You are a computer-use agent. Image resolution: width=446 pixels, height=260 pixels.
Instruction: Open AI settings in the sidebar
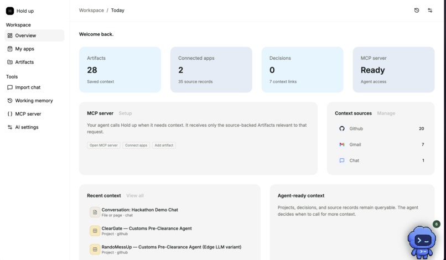tap(34, 127)
